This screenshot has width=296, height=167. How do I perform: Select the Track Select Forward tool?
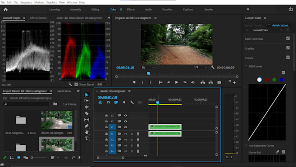[x=87, y=101]
